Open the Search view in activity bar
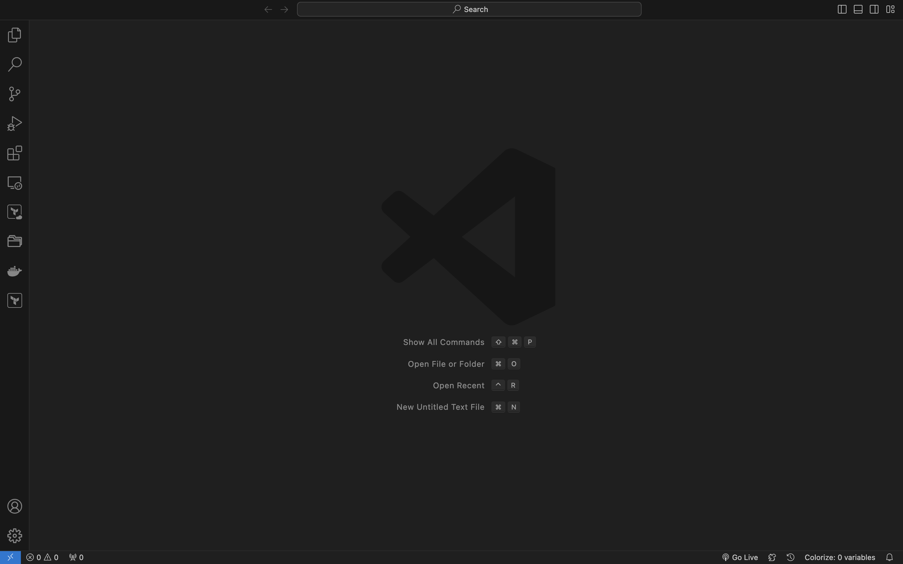 coord(14,64)
